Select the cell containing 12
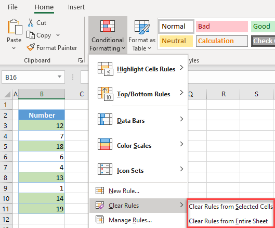This screenshot has height=228, width=275. tap(42, 125)
